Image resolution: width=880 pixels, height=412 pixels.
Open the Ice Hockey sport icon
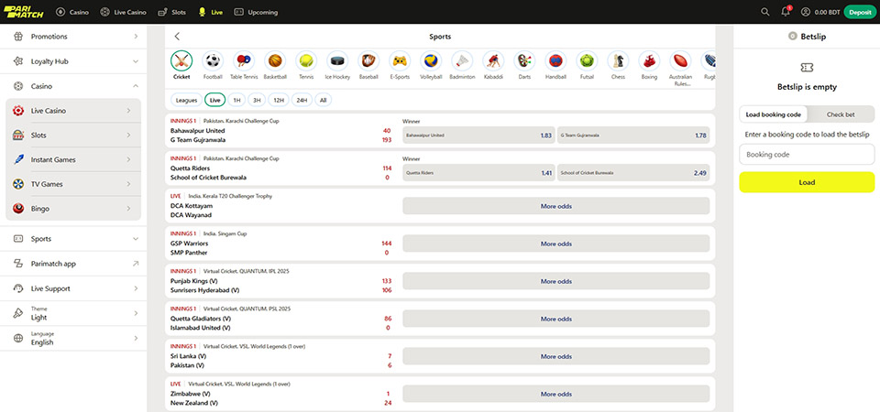pyautogui.click(x=337, y=60)
